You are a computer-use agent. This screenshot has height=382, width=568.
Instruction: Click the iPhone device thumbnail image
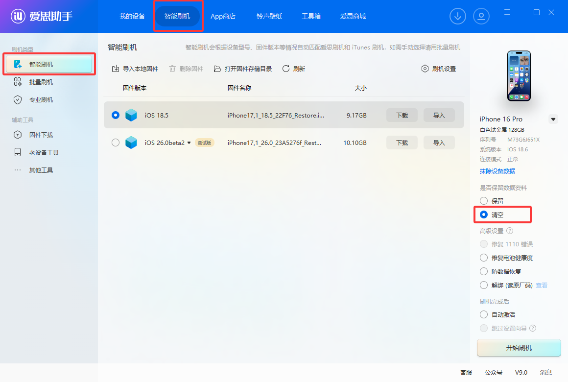click(518, 76)
